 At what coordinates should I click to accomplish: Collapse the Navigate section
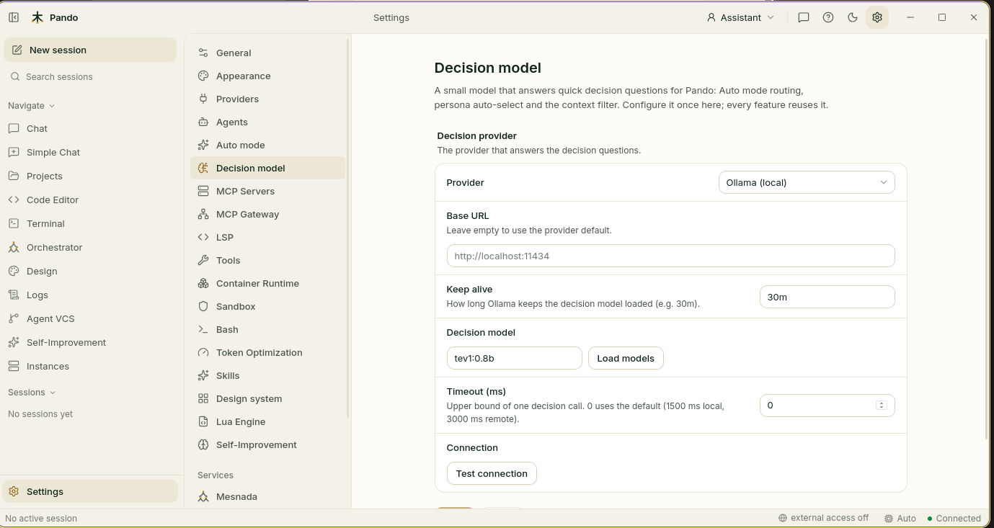tap(32, 105)
